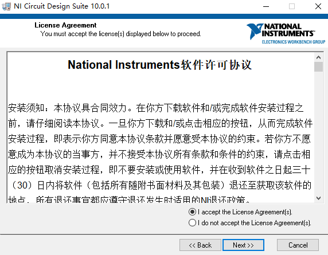Click the NI Circuit Design Suite title text
328x255 pixels.
point(62,6)
